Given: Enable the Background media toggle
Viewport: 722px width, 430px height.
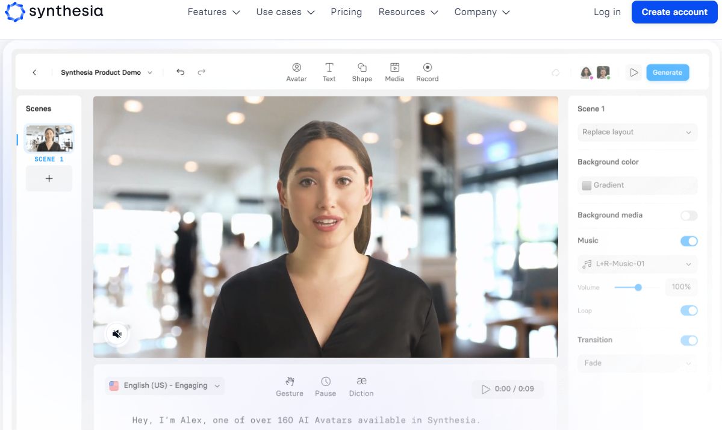Looking at the screenshot, I should point(688,216).
